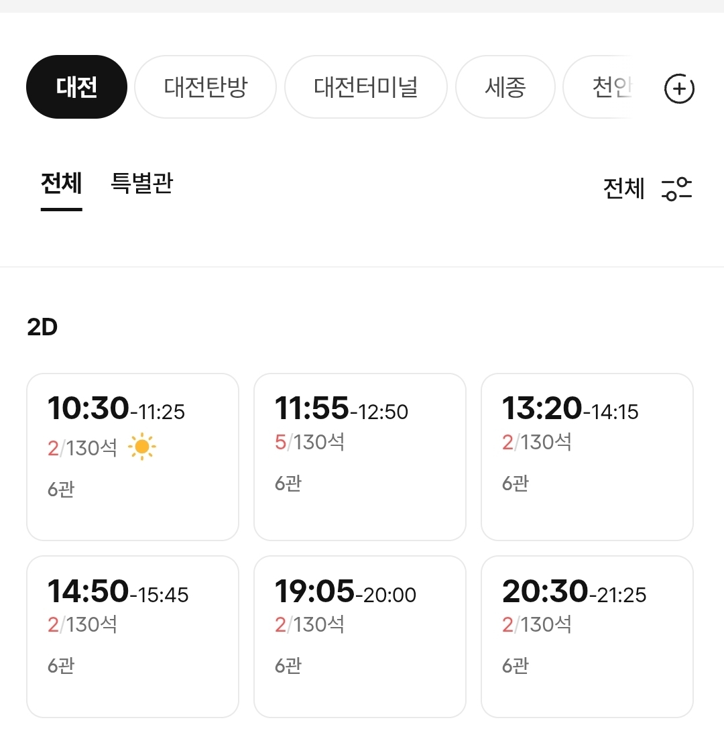Select the 대전 theater chip

(76, 87)
